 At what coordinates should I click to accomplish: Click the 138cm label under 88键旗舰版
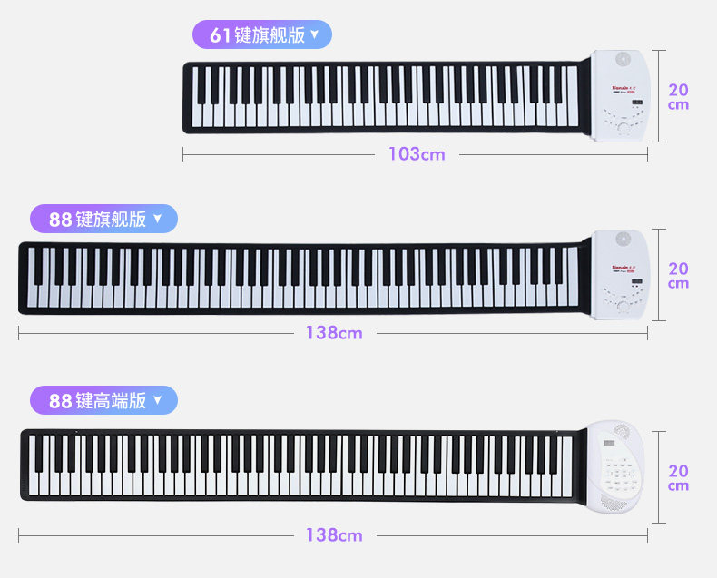[x=334, y=332]
